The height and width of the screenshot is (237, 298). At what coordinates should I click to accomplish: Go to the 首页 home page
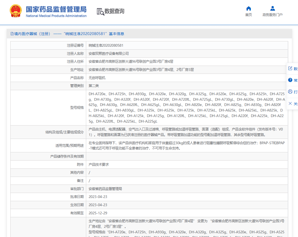click(x=249, y=11)
